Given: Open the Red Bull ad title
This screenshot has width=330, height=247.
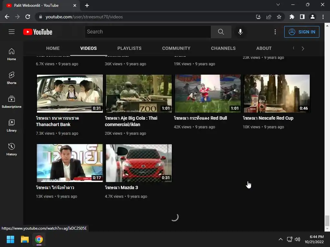Looking at the screenshot, I should pos(200,118).
